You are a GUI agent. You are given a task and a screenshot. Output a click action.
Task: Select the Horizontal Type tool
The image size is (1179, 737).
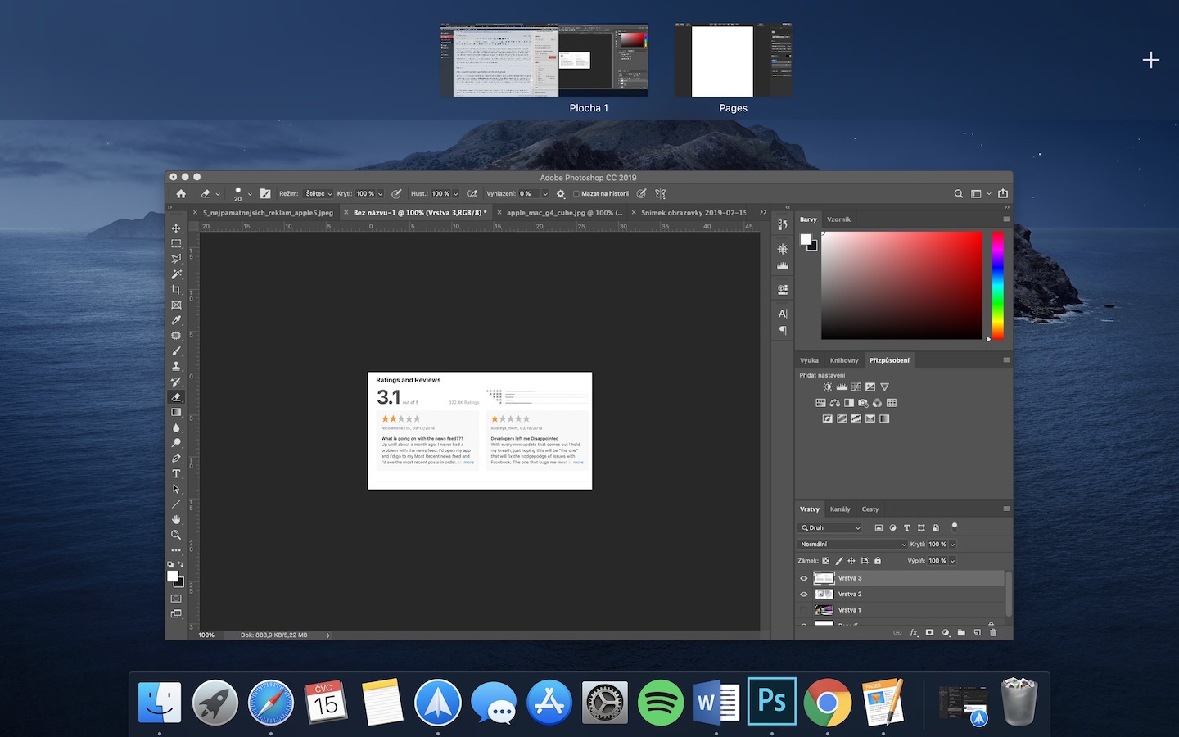(x=176, y=474)
